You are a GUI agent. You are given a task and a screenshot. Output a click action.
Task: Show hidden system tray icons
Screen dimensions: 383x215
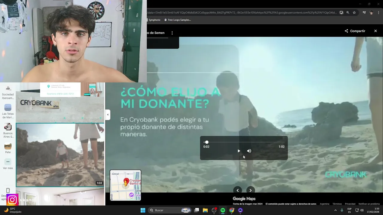(x=335, y=210)
